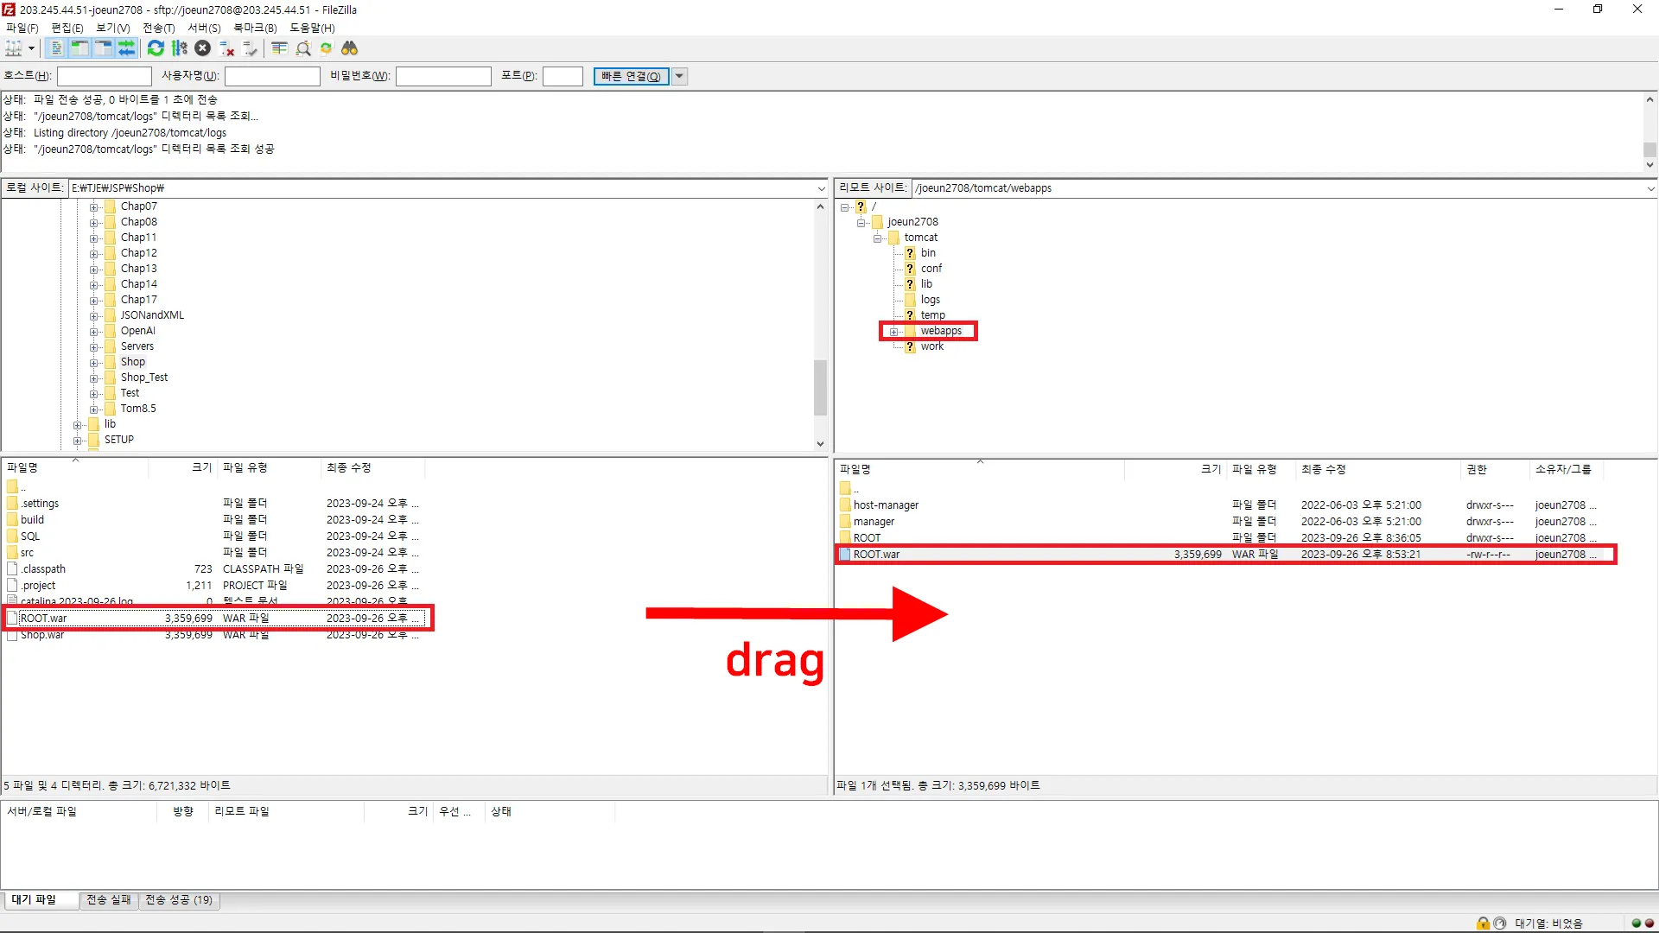Expand the Shop_Test local folder node
Image resolution: width=1659 pixels, height=933 pixels.
[93, 378]
